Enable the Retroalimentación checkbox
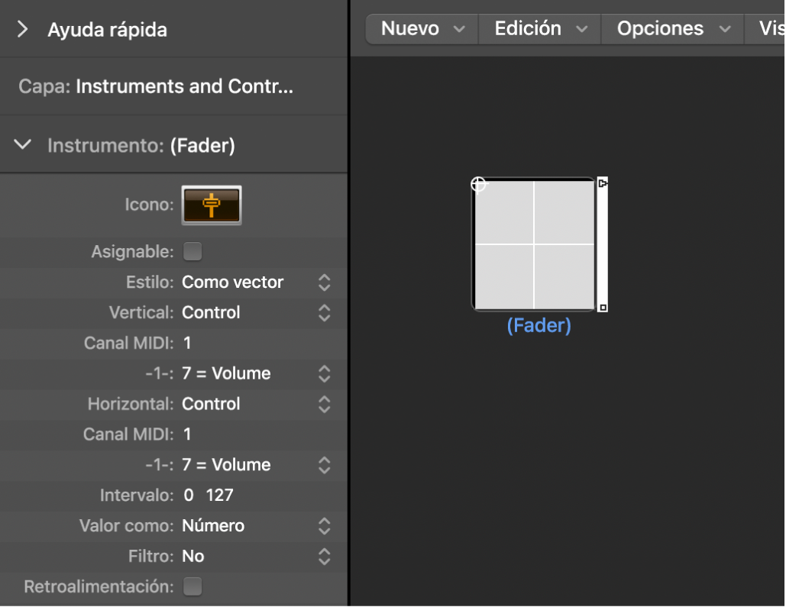The height and width of the screenshot is (607, 786). coord(192,586)
